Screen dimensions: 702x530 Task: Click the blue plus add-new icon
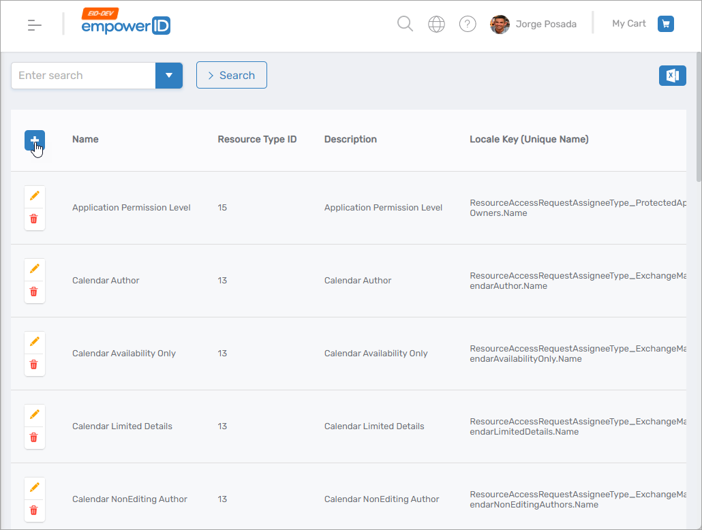click(x=35, y=140)
